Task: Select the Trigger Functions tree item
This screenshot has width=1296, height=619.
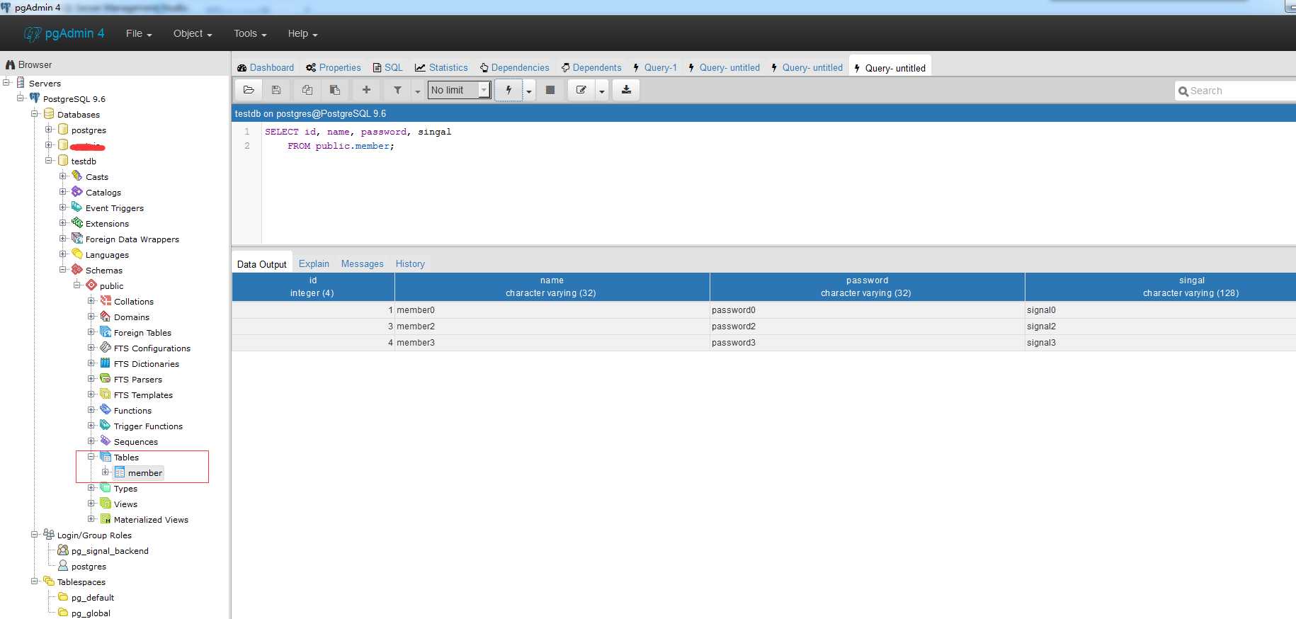Action: [148, 426]
